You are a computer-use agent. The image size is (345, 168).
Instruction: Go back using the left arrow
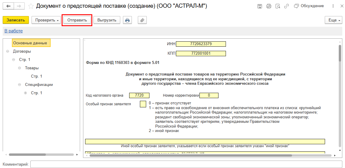pos(8,6)
